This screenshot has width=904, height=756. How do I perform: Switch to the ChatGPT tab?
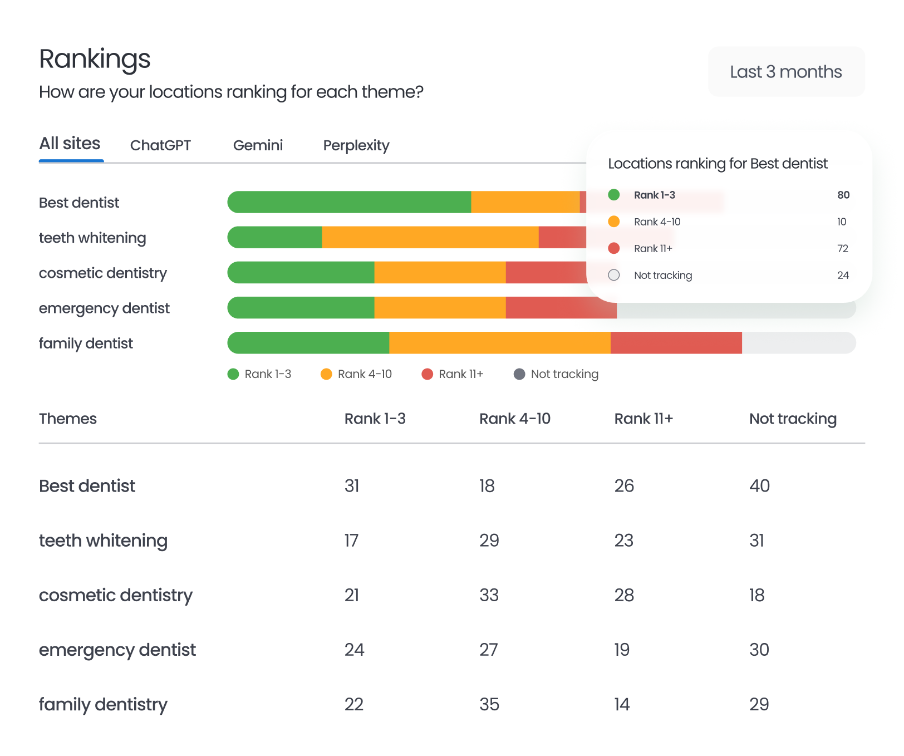[x=160, y=145]
